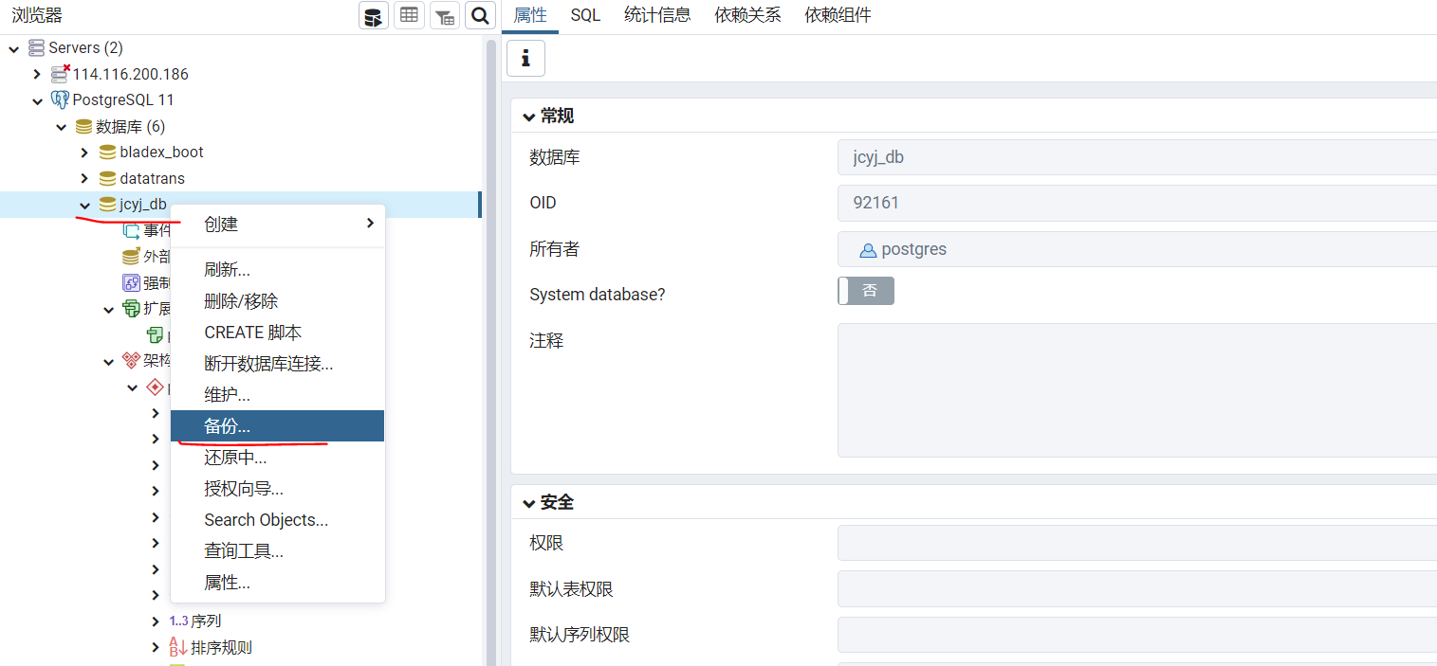The image size is (1437, 666).
Task: Choose 维护... in context menu
Action: [278, 395]
